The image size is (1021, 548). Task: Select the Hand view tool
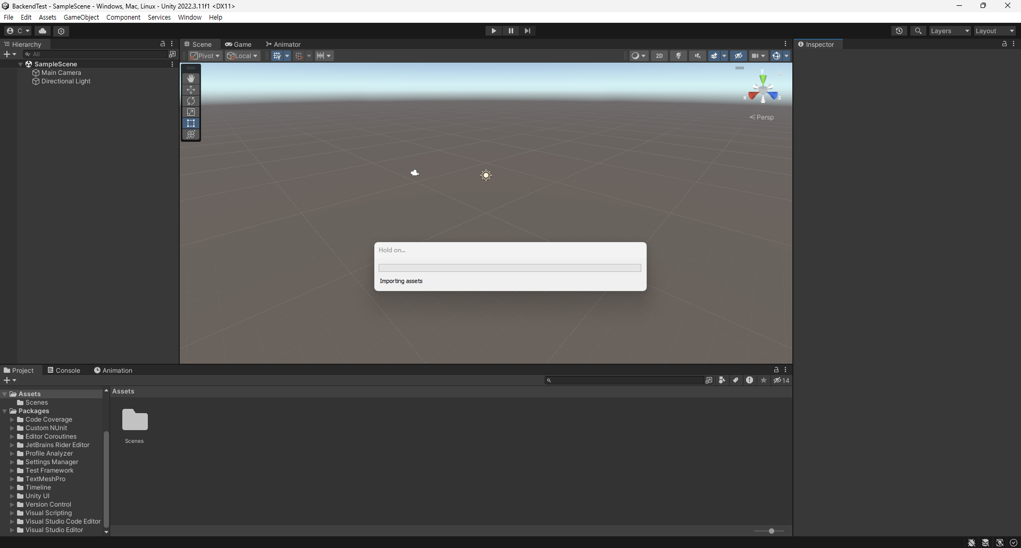coord(191,78)
